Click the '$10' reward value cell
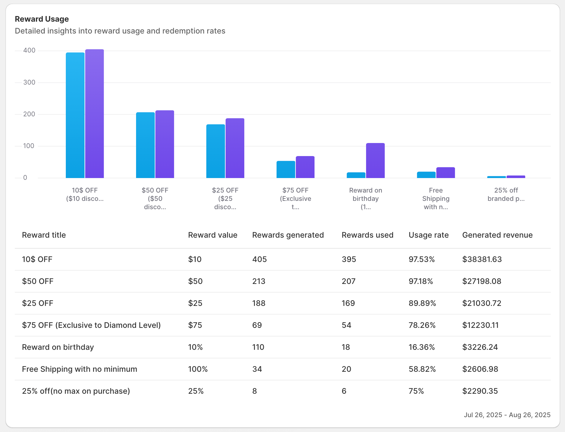The image size is (565, 432). [195, 259]
